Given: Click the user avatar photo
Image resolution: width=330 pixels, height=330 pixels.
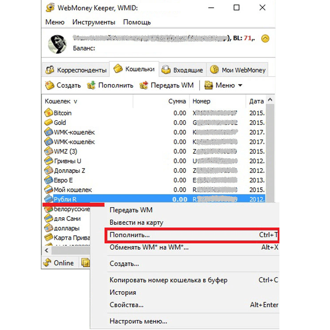Looking at the screenshot, I should tap(57, 44).
